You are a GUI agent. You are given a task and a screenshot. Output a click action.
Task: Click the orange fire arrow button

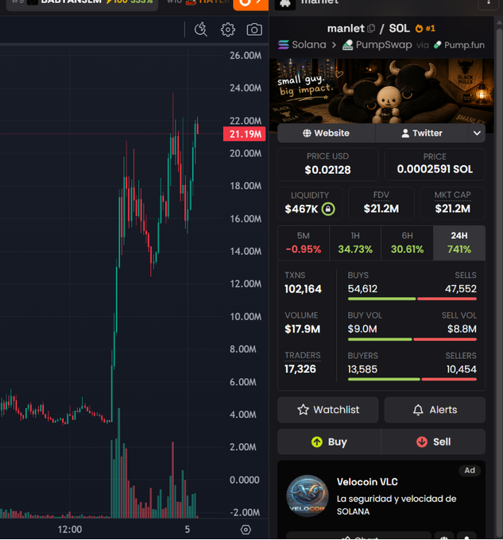(x=251, y=4)
